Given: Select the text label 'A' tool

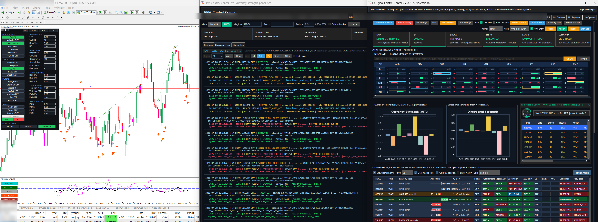Looking at the screenshot, I should 38,18.
